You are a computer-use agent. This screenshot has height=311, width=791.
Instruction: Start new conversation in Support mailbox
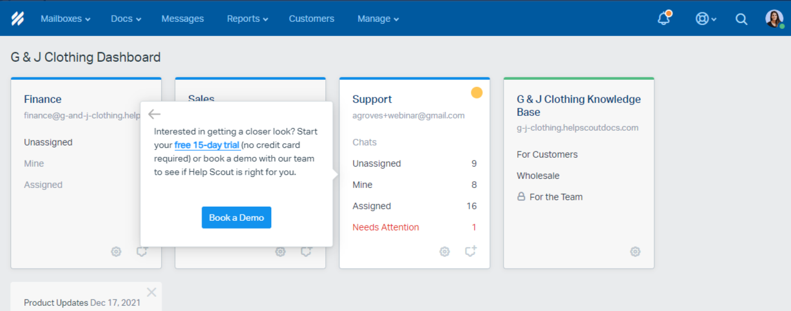[471, 251]
